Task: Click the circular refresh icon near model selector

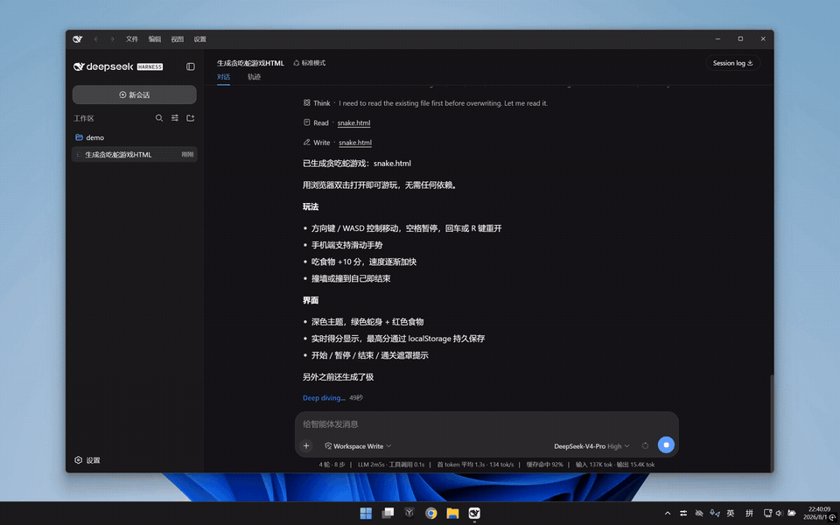Action: click(645, 445)
